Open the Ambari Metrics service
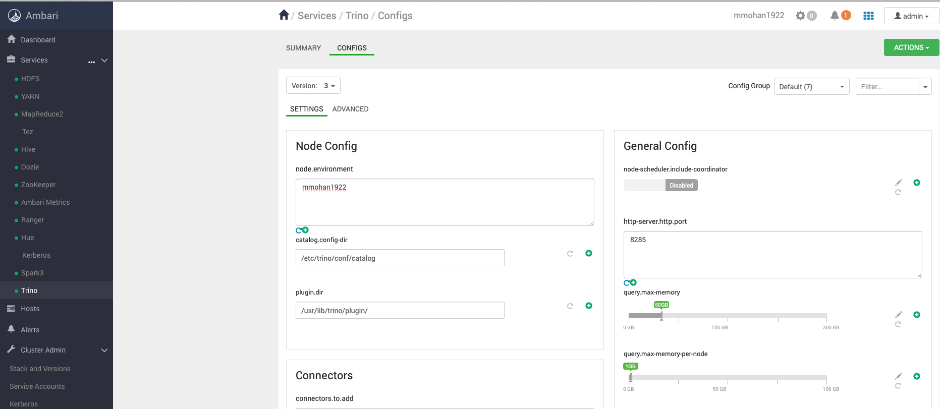Screen dimensions: 940x409 45,202
